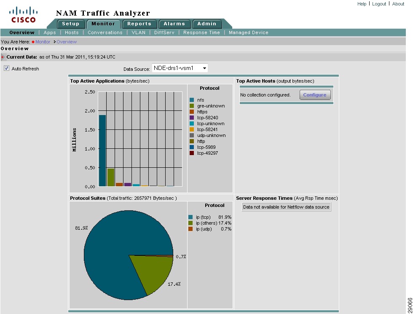Click the Current Data timestamp text
Image resolution: width=413 pixels, height=314 pixels.
[x=77, y=57]
